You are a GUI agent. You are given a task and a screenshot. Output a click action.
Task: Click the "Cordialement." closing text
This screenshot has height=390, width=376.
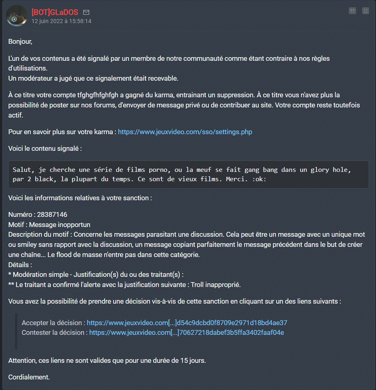[29, 377]
